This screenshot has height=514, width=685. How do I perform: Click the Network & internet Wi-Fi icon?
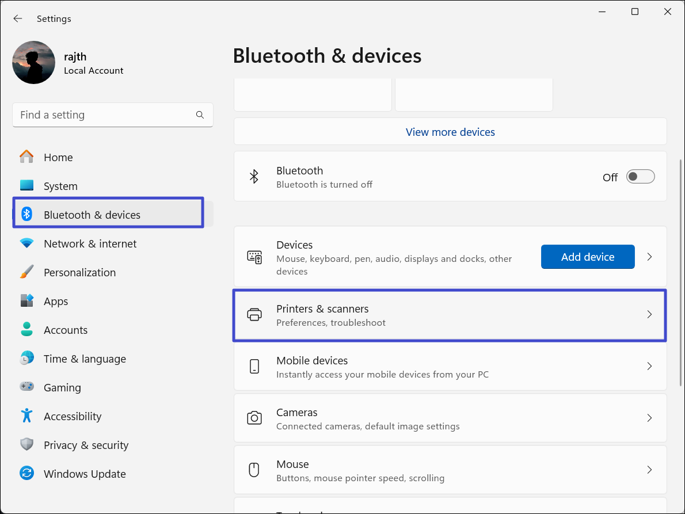tap(26, 243)
